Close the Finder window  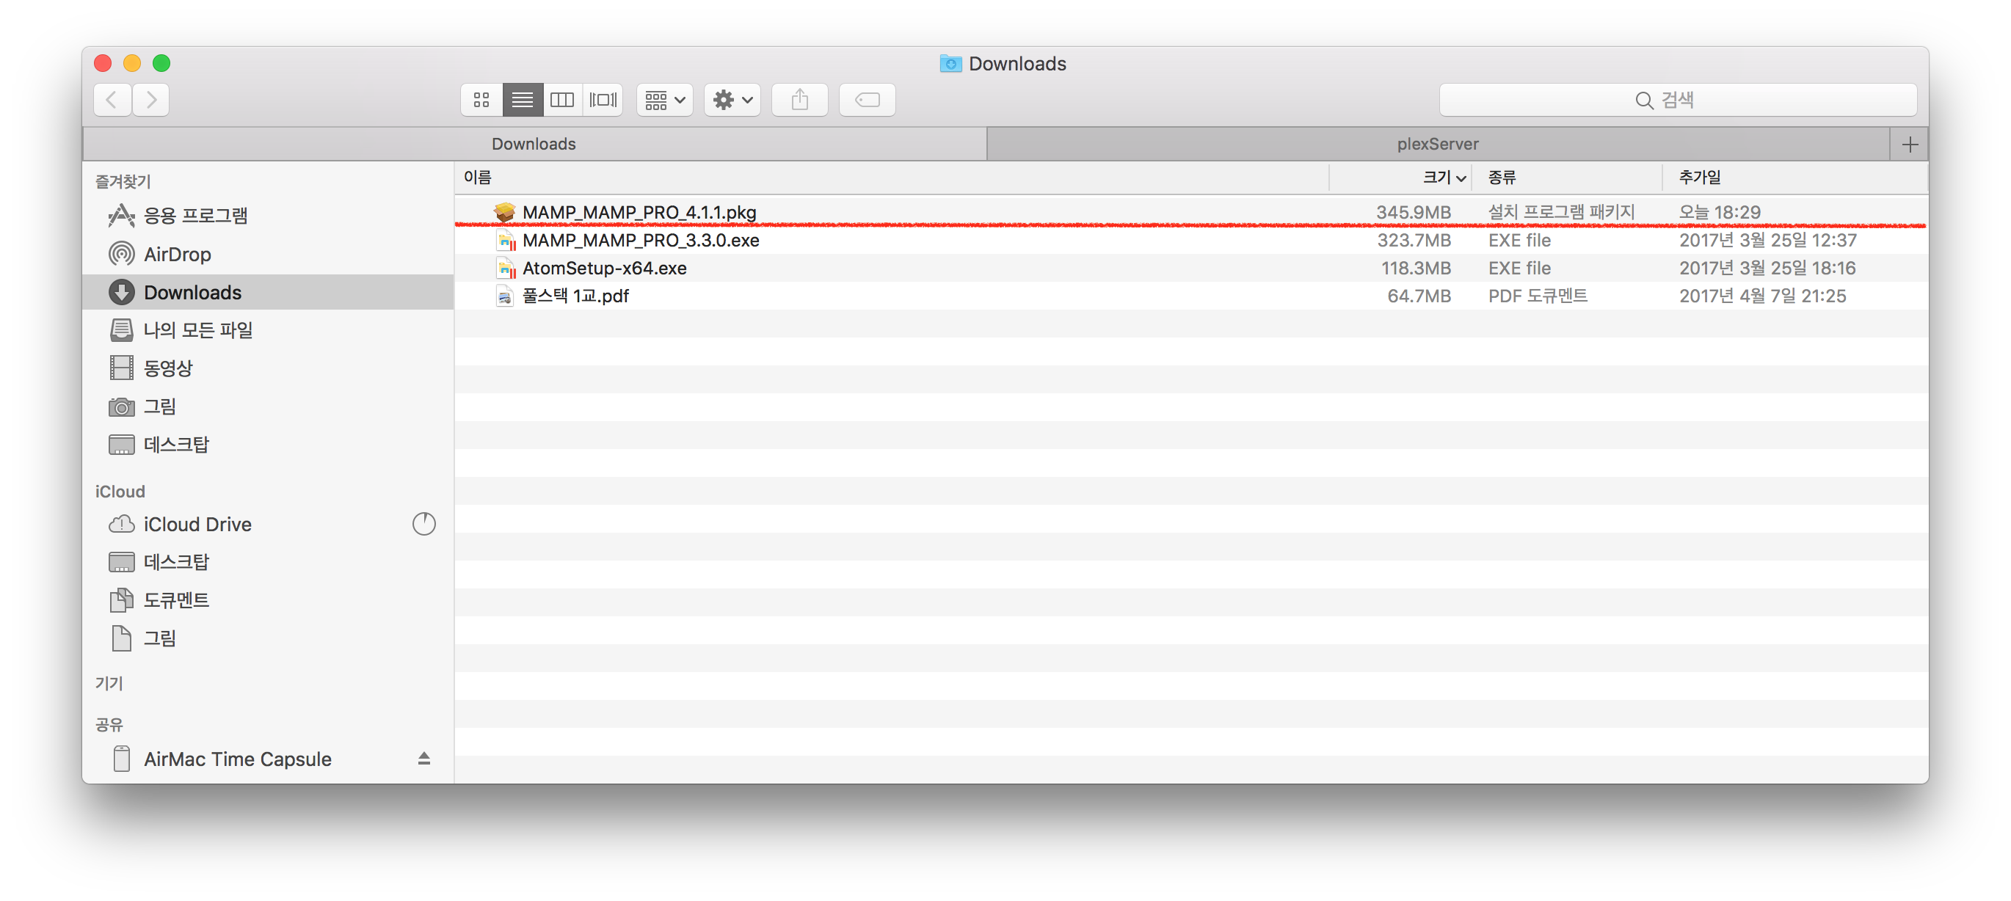pos(103,63)
